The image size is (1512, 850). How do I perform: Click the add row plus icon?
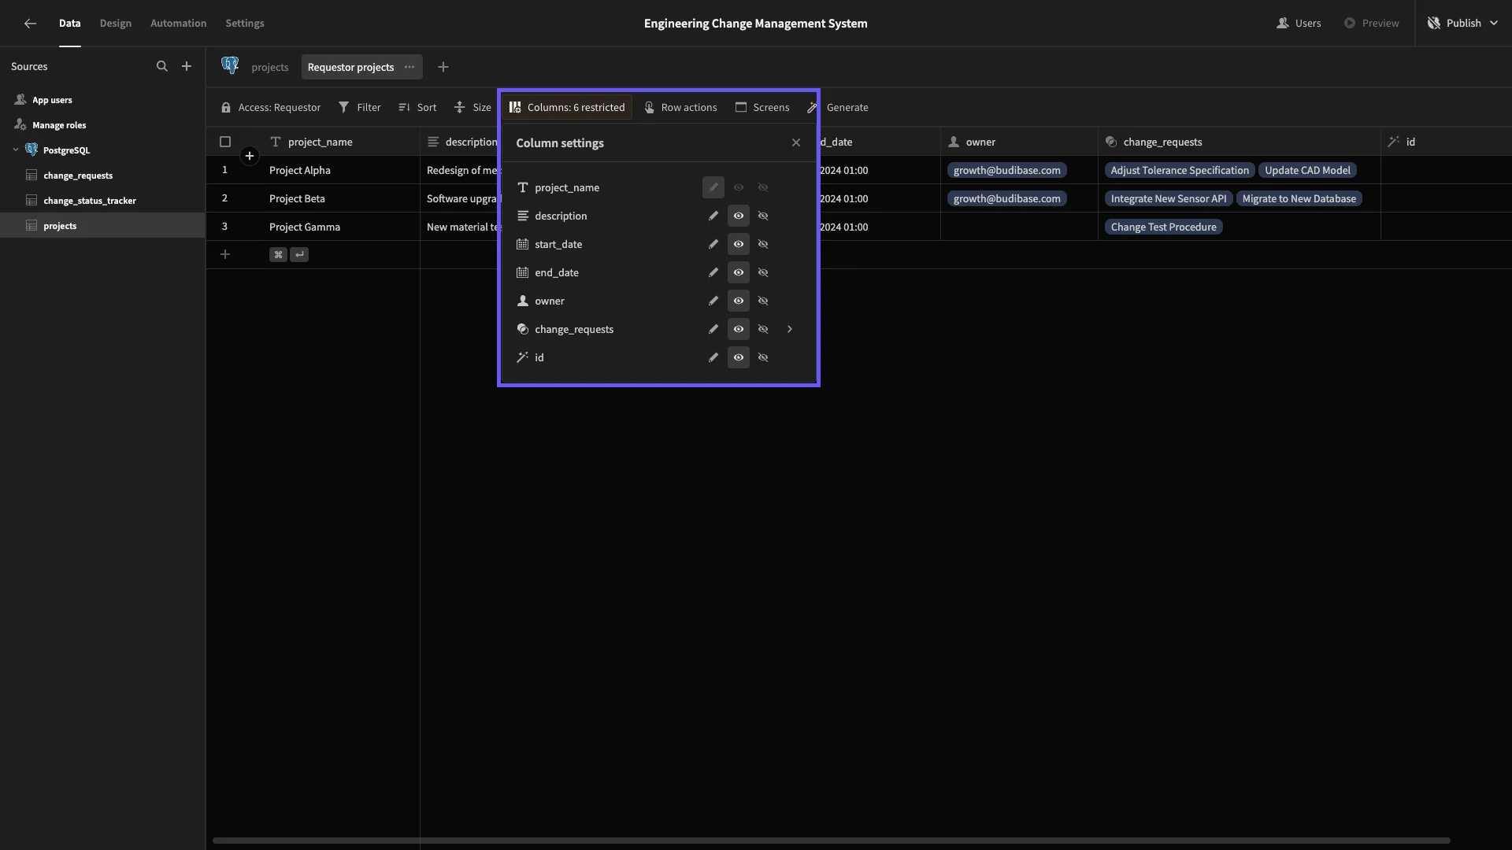[x=225, y=254]
